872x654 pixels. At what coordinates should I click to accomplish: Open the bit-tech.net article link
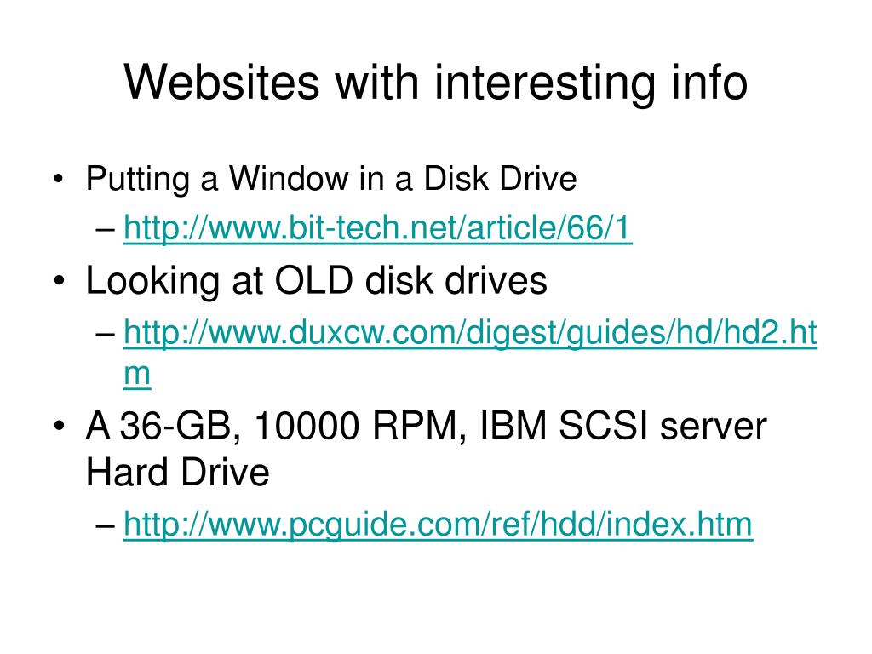(x=377, y=228)
